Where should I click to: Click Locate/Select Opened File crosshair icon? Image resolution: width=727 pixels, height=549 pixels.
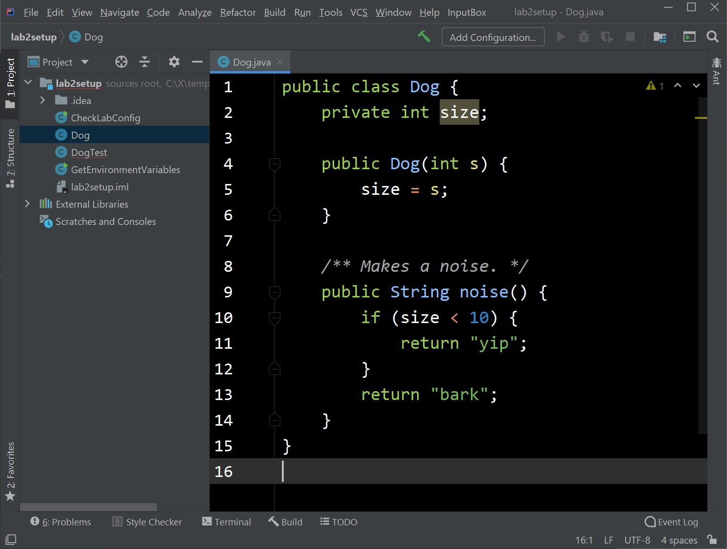121,62
